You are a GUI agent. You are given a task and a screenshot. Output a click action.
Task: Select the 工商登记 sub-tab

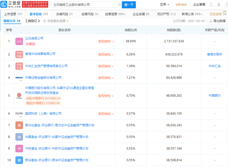[x=32, y=21]
